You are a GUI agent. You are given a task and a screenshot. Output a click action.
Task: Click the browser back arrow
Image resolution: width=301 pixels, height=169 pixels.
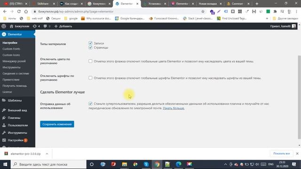pos(5,11)
